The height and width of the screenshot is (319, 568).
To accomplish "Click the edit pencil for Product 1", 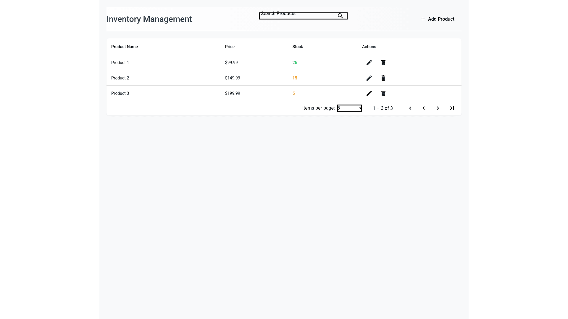I will point(369,63).
